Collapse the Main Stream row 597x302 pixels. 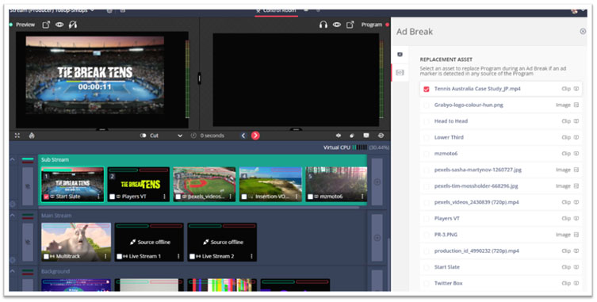pyautogui.click(x=13, y=216)
